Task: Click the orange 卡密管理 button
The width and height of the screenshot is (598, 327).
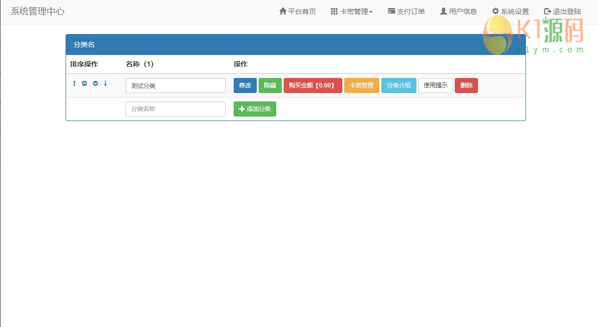Action: [361, 85]
